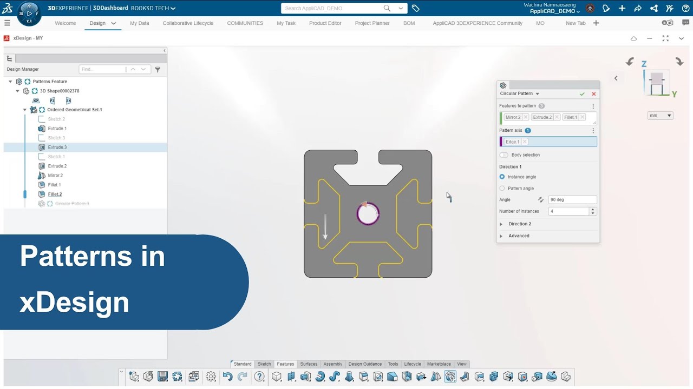This screenshot has height=389, width=693.
Task: Click the tree view icon in Design Manager
Action: click(9, 59)
